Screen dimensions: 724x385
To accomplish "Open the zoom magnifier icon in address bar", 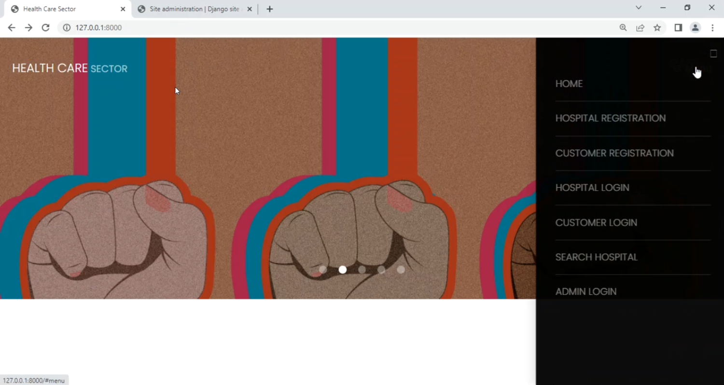I will [x=623, y=27].
